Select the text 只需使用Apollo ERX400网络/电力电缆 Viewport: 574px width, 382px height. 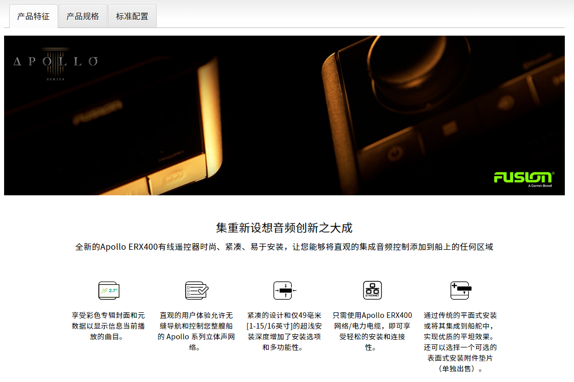coord(372,331)
